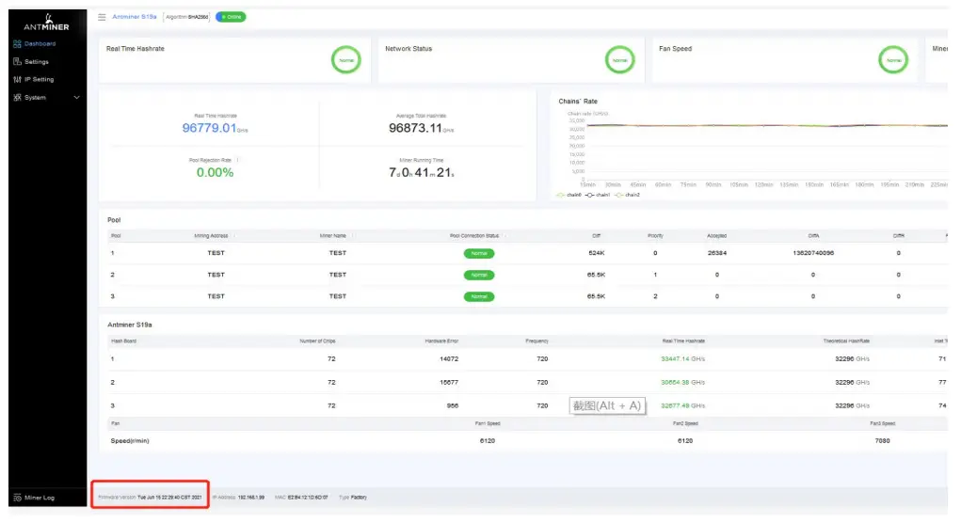The width and height of the screenshot is (961, 523).
Task: Click the Antminer S19a header link
Action: pyautogui.click(x=135, y=17)
